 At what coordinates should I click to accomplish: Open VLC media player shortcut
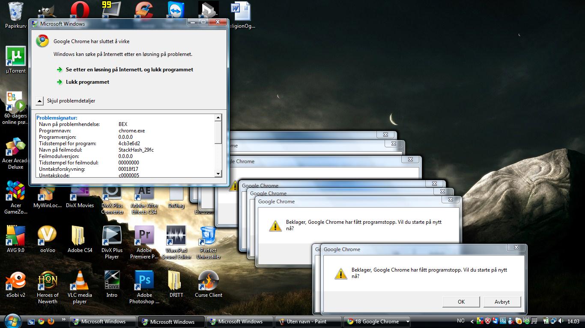pyautogui.click(x=80, y=287)
